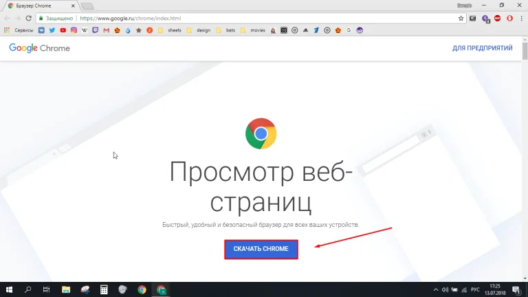Click the Chrome logo image on page
This screenshot has height=297, width=528.
[x=261, y=133]
